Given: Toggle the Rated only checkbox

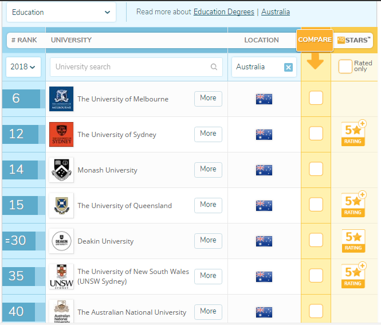Looking at the screenshot, I should [345, 66].
